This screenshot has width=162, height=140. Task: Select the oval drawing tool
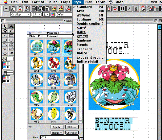coord(11,40)
